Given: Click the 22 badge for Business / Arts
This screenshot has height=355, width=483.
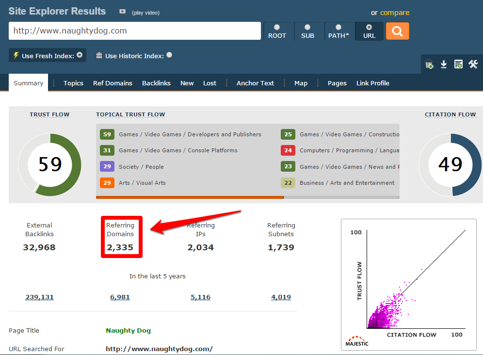Looking at the screenshot, I should [x=288, y=183].
